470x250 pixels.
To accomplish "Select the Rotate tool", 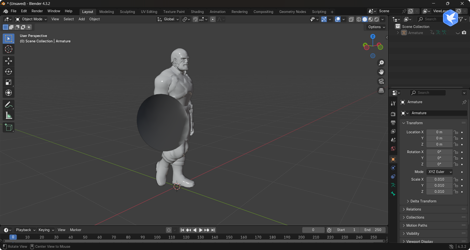I will pyautogui.click(x=8, y=72).
